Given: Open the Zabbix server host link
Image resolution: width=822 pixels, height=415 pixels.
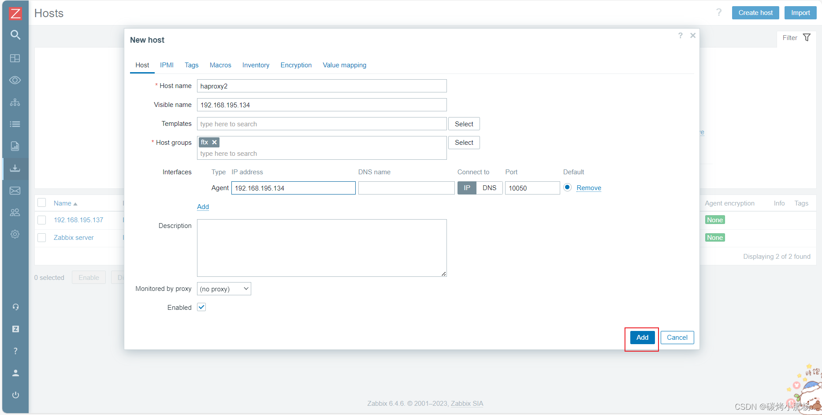Looking at the screenshot, I should pyautogui.click(x=74, y=238).
